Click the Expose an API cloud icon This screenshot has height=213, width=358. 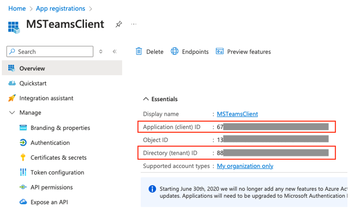point(23,202)
